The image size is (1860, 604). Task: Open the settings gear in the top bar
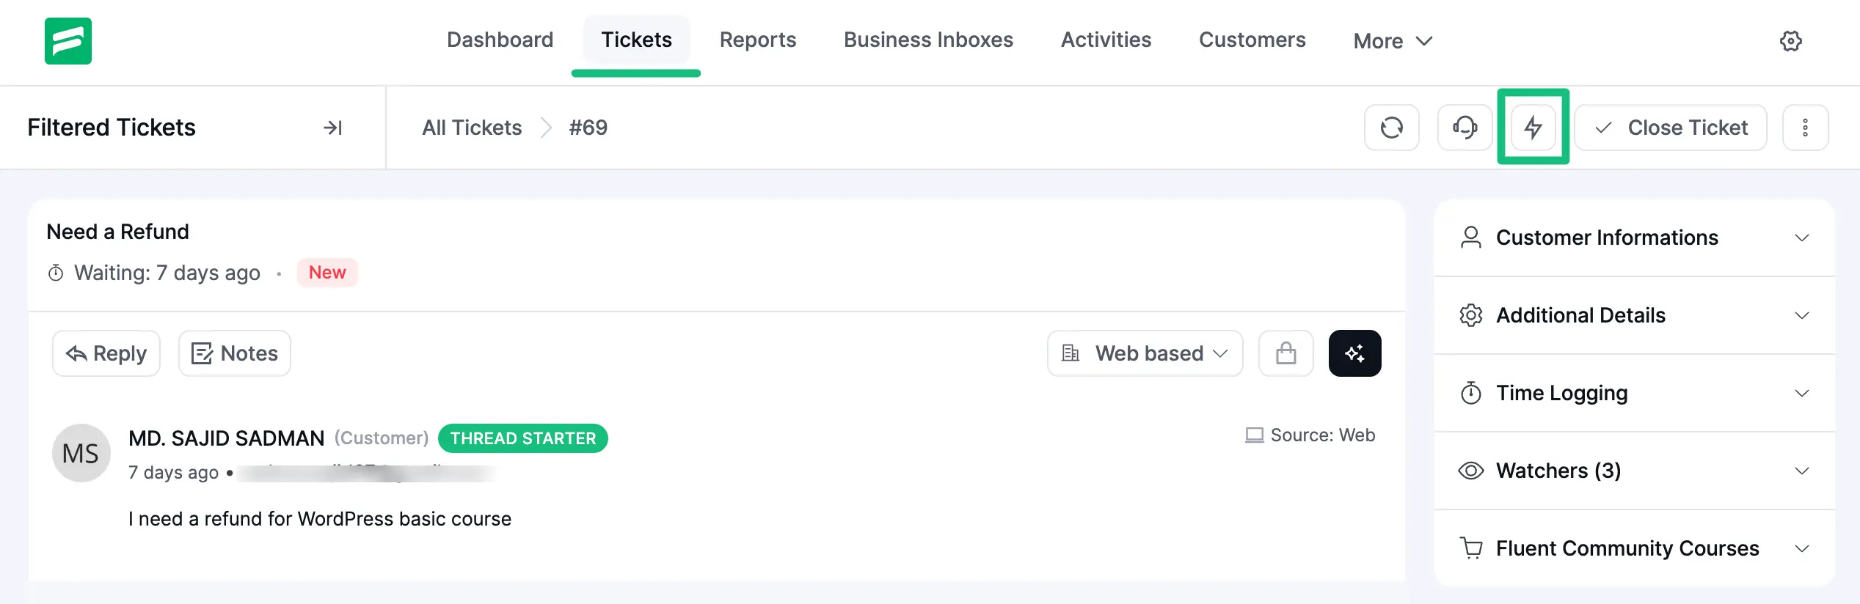[x=1791, y=41]
